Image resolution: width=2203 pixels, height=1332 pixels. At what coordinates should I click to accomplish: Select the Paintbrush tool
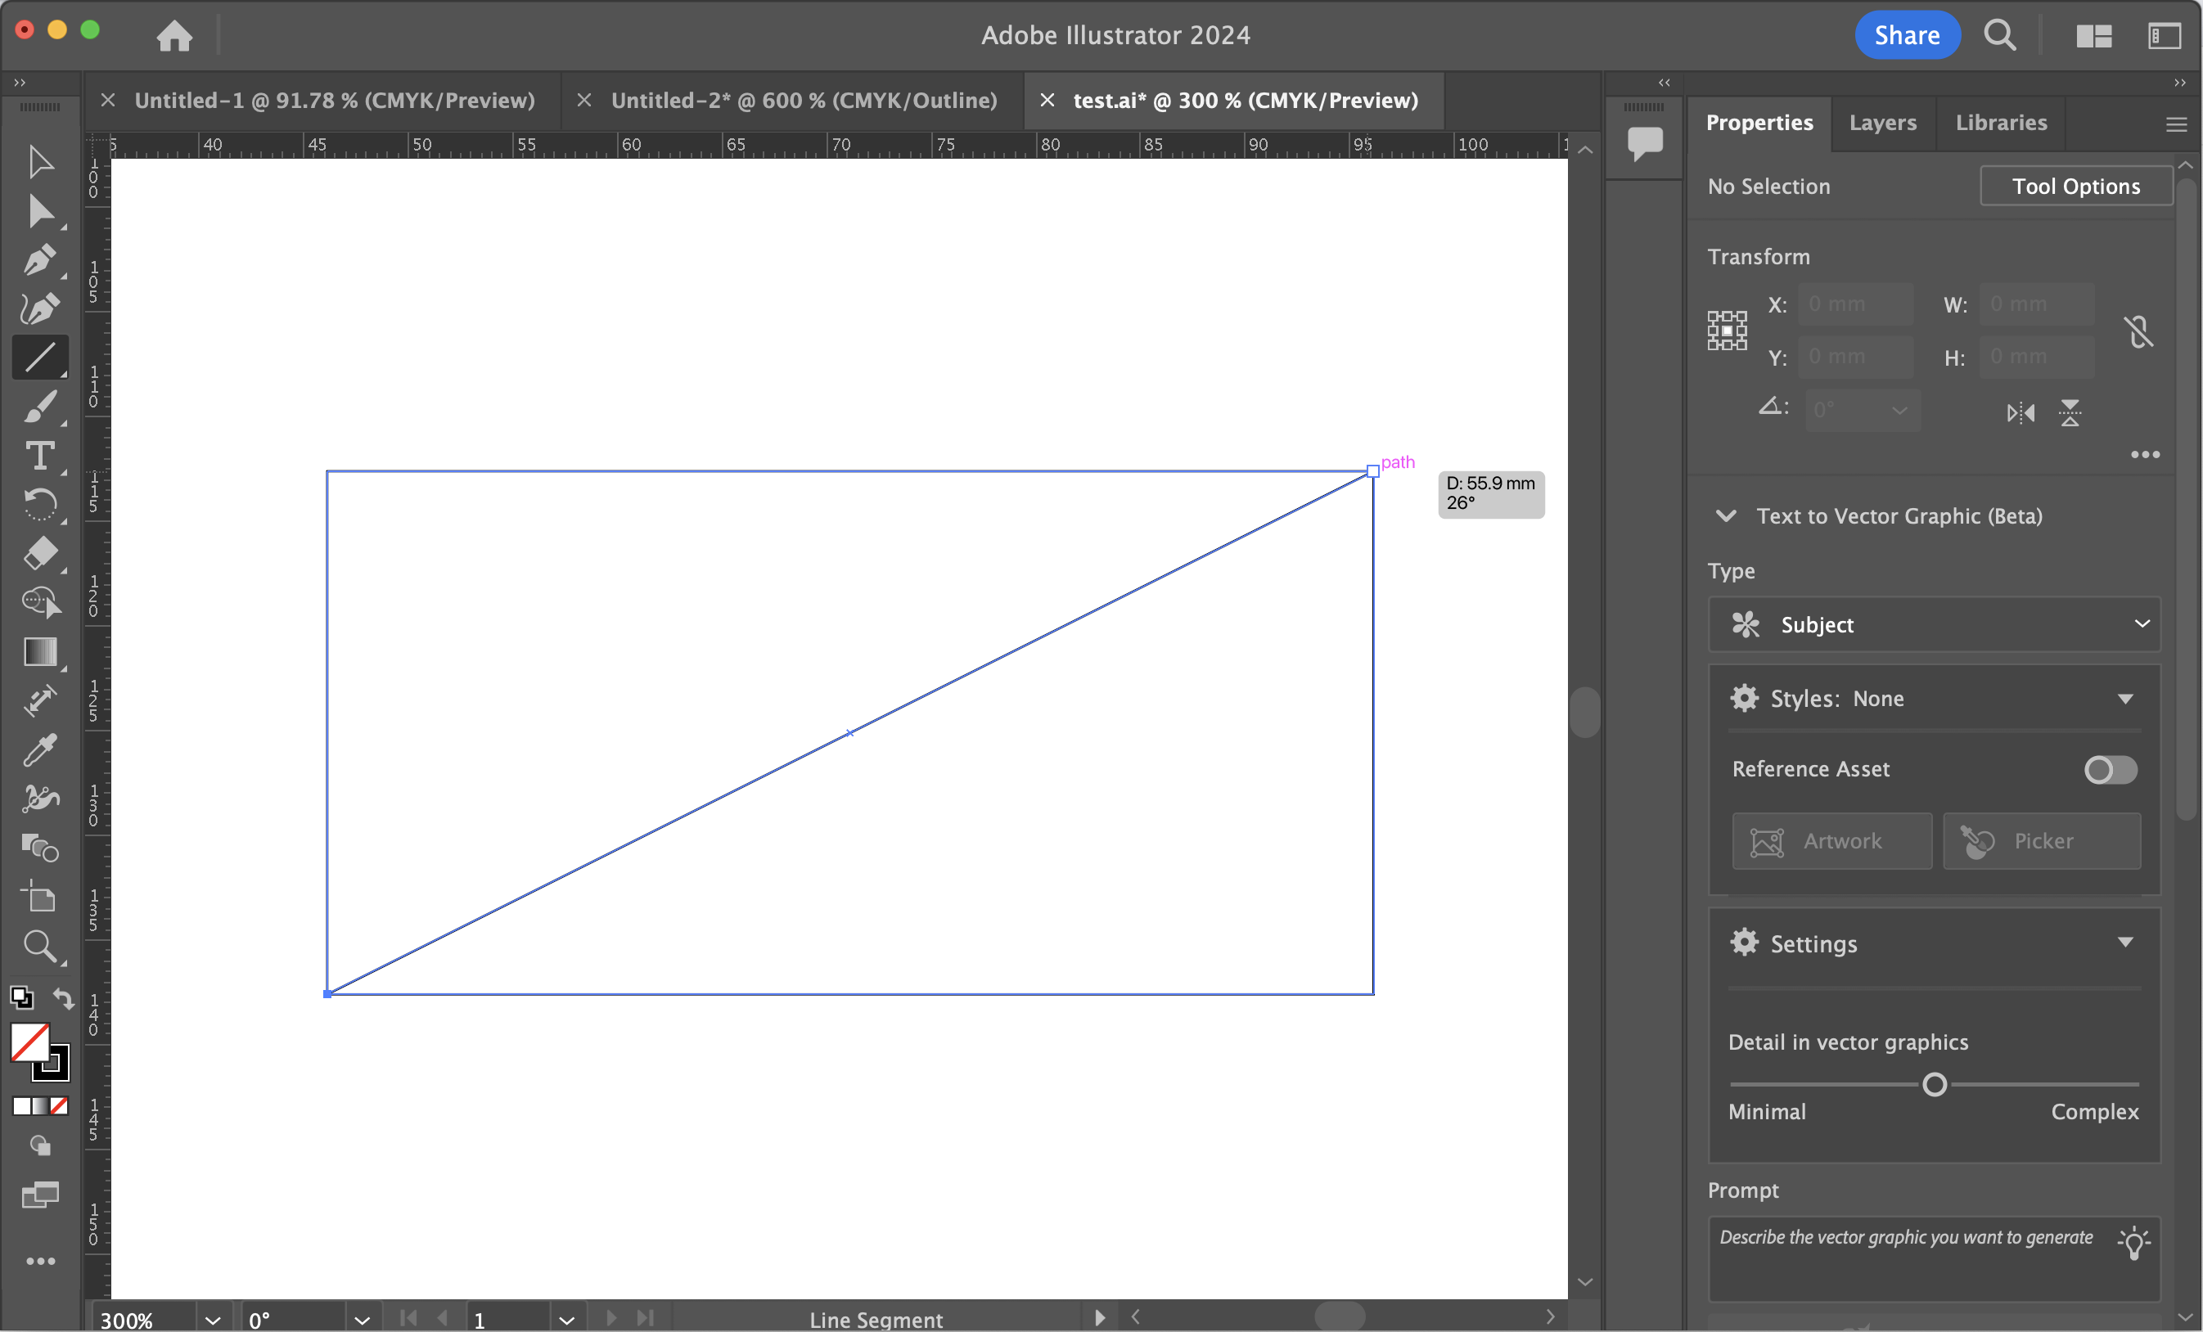pyautogui.click(x=39, y=407)
